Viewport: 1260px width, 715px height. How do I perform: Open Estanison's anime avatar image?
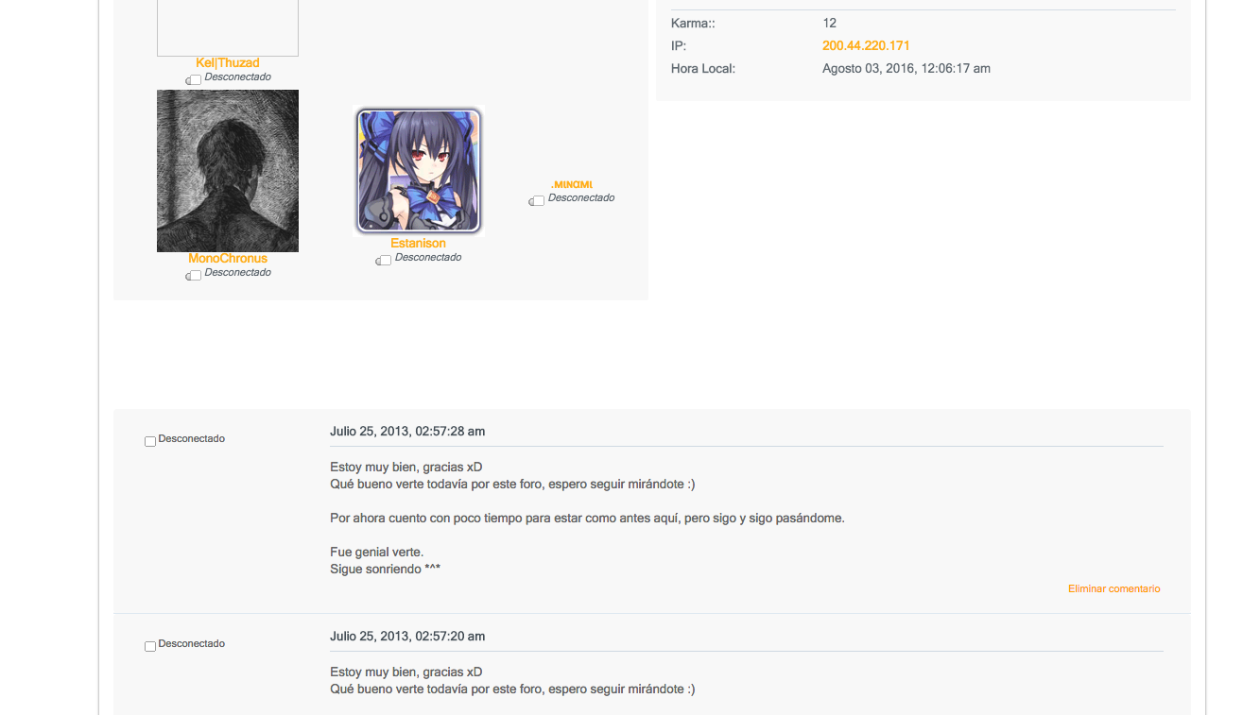[x=419, y=171]
